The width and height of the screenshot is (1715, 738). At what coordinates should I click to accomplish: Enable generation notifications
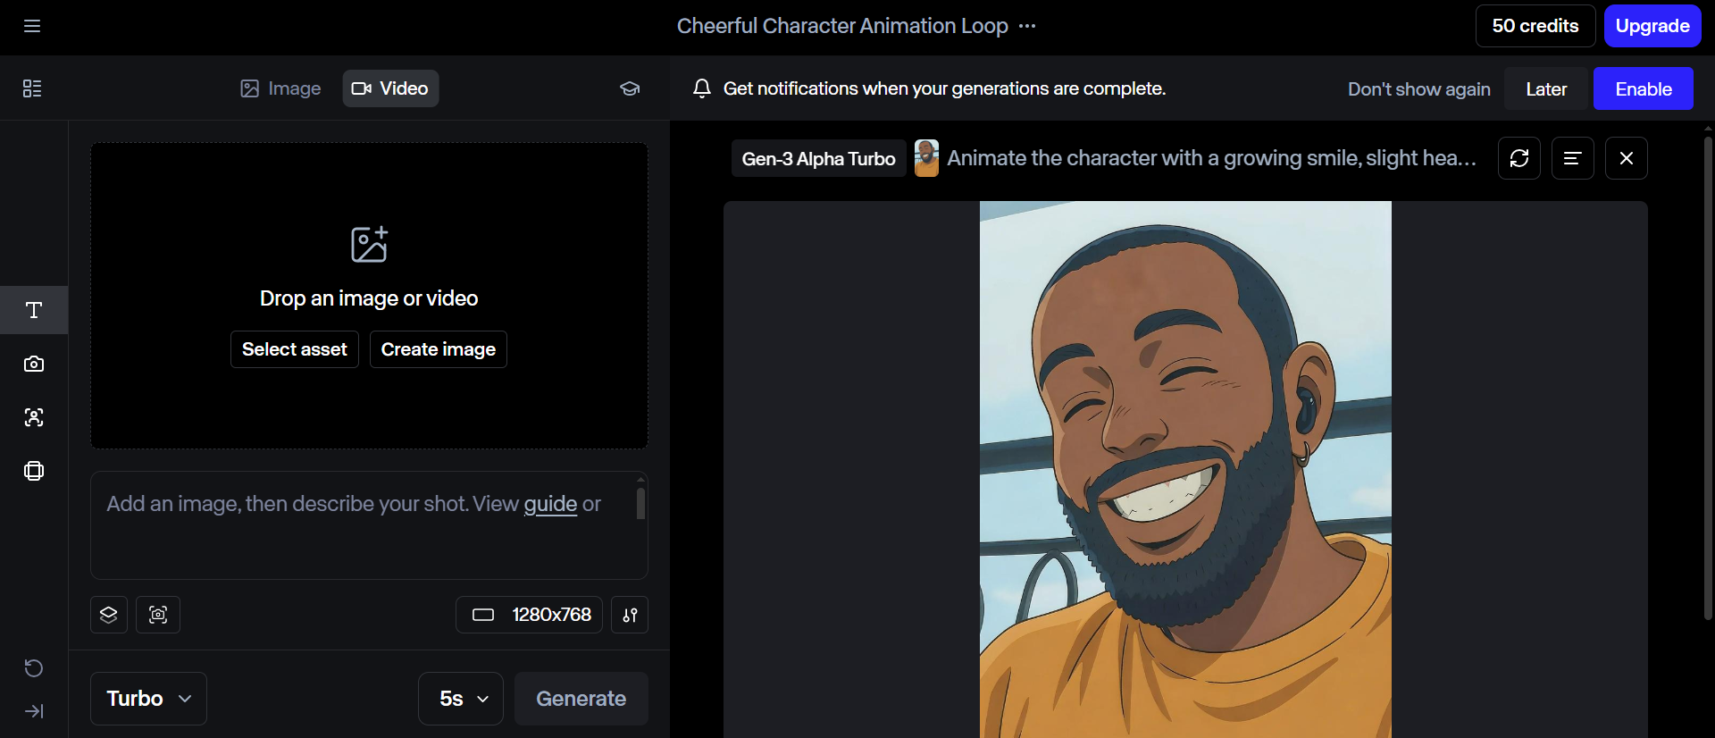[1643, 89]
